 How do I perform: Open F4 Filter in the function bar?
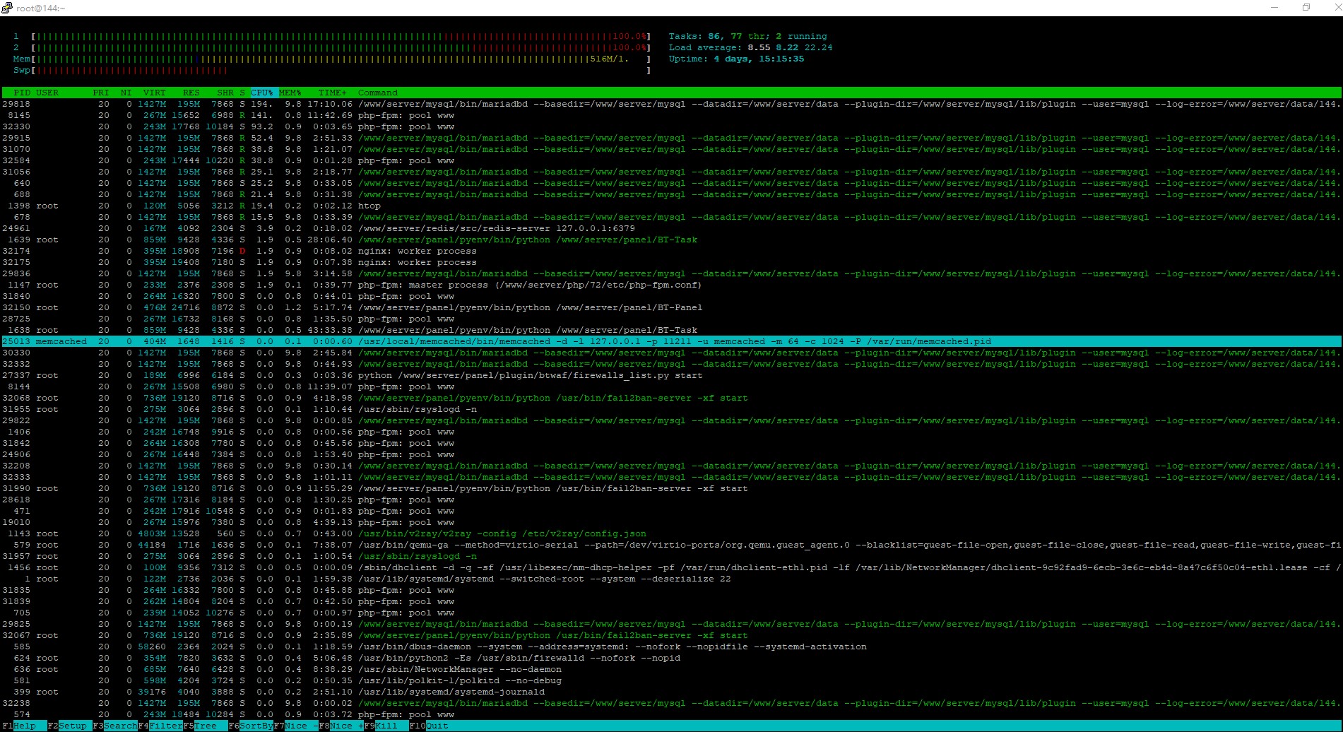[160, 726]
